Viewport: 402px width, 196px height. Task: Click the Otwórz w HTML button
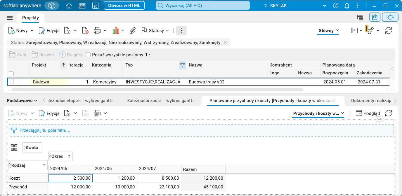(124, 6)
